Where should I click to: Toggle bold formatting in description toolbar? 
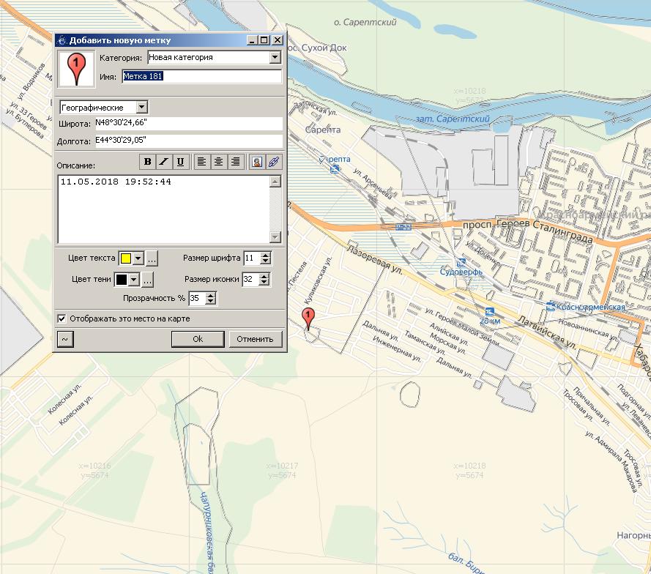147,162
